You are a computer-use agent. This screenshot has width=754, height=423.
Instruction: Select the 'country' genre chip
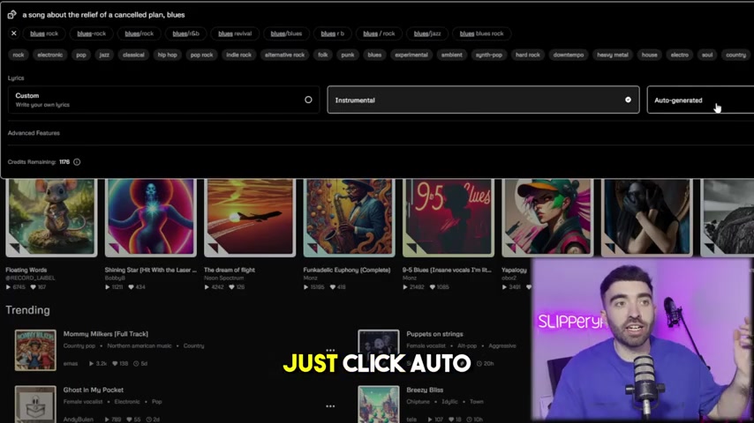pyautogui.click(x=735, y=55)
